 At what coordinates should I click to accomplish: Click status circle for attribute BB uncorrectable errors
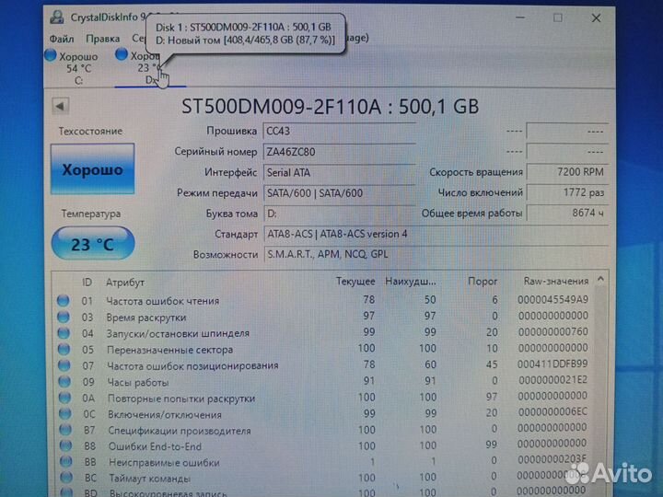tap(64, 463)
